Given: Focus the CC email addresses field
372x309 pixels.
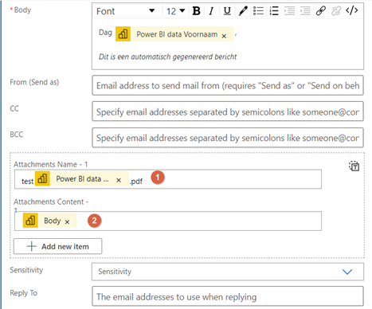Looking at the screenshot, I should (x=228, y=111).
